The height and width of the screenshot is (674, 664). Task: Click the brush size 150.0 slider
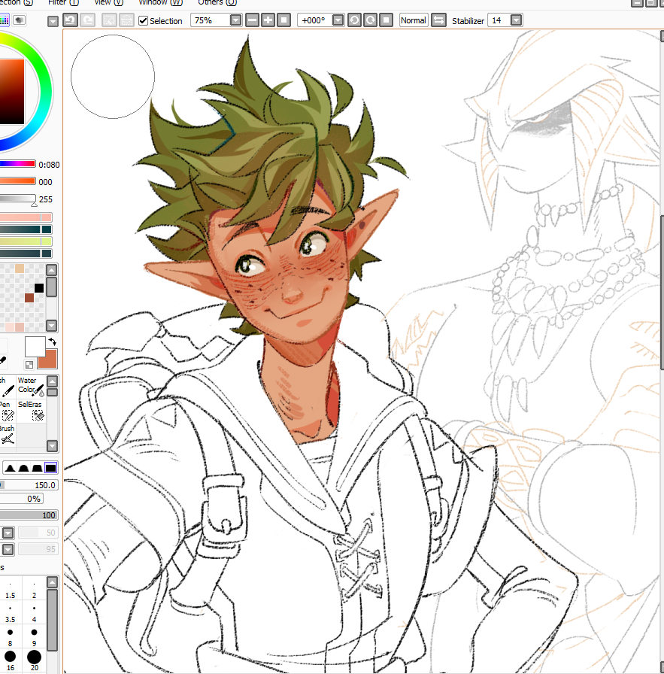tap(29, 485)
